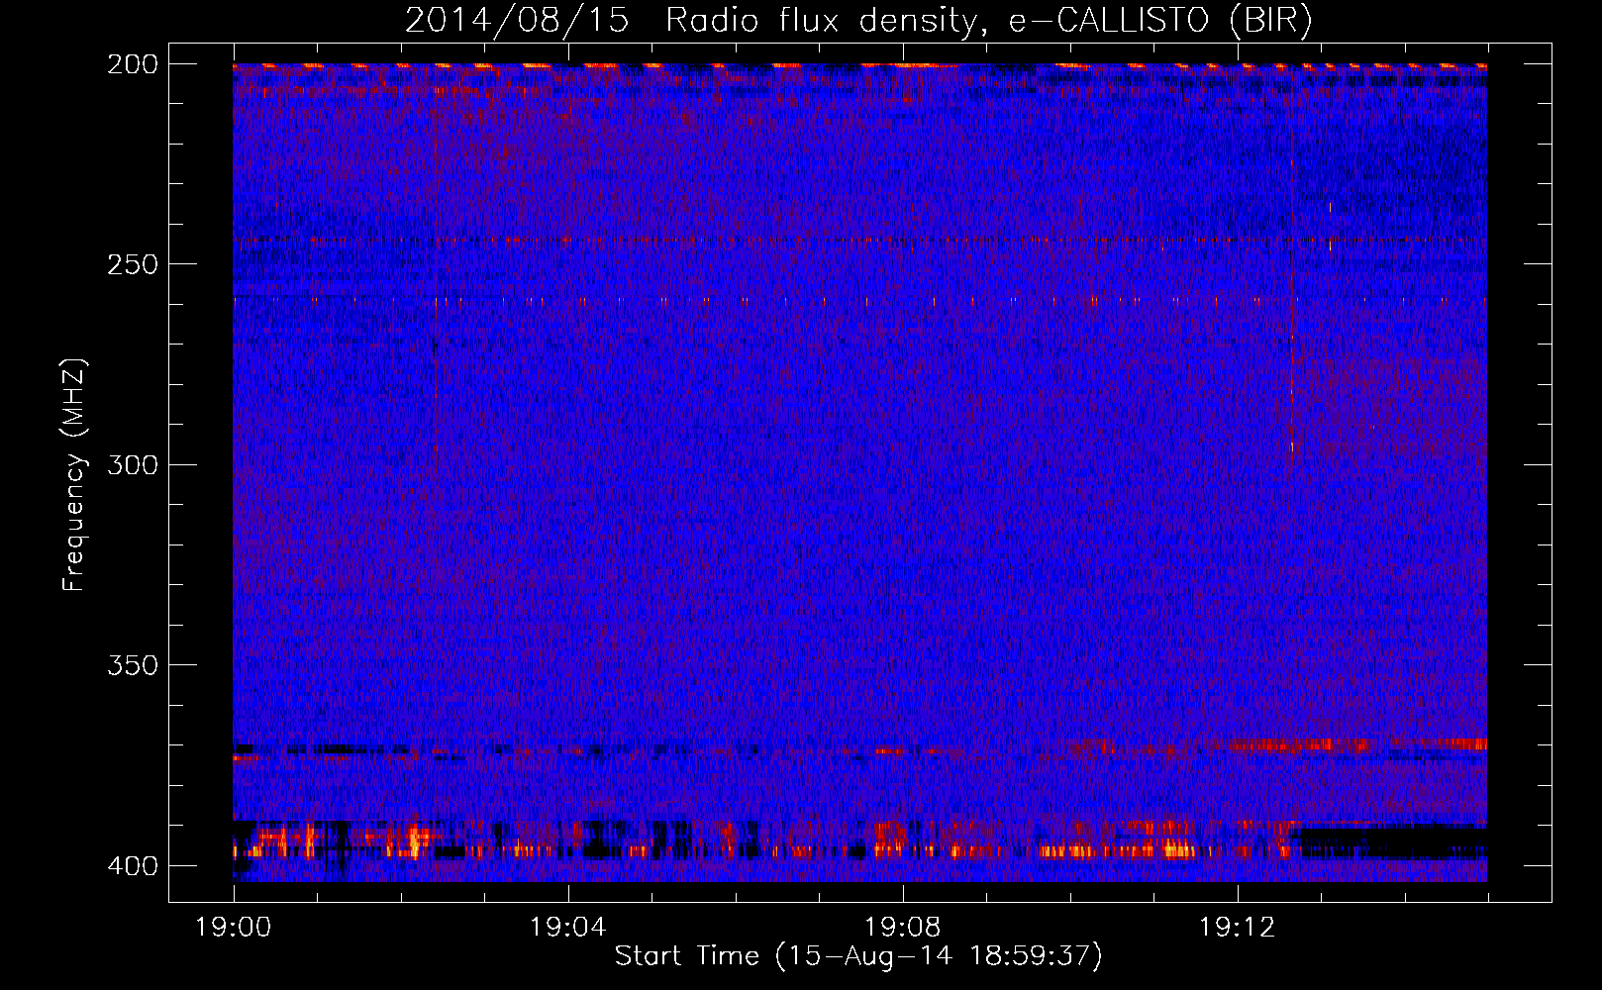Click the plot title '2014/08/15 Radio flux density, e-CALLISTO (BIR)'
The image size is (1602, 990).
click(x=858, y=21)
